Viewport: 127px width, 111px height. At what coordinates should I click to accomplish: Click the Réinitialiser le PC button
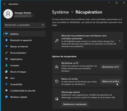(111, 67)
